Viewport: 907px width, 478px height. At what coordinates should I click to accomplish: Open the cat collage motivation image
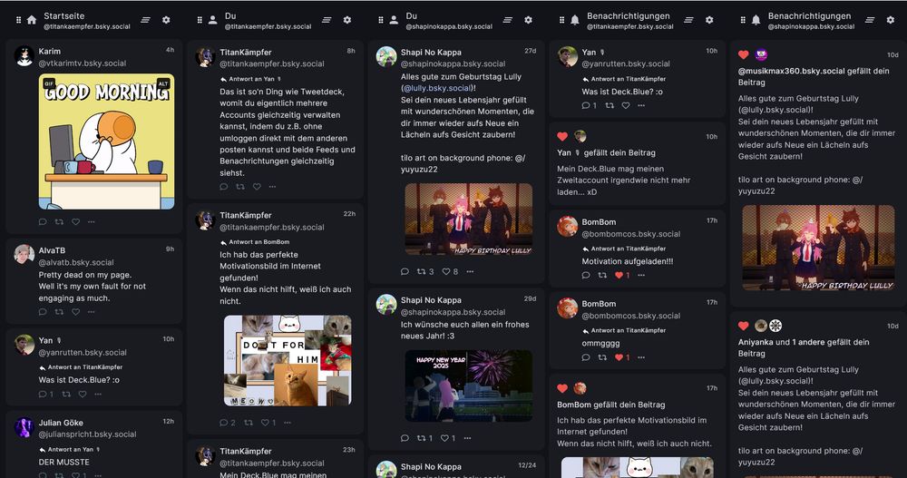tap(288, 360)
